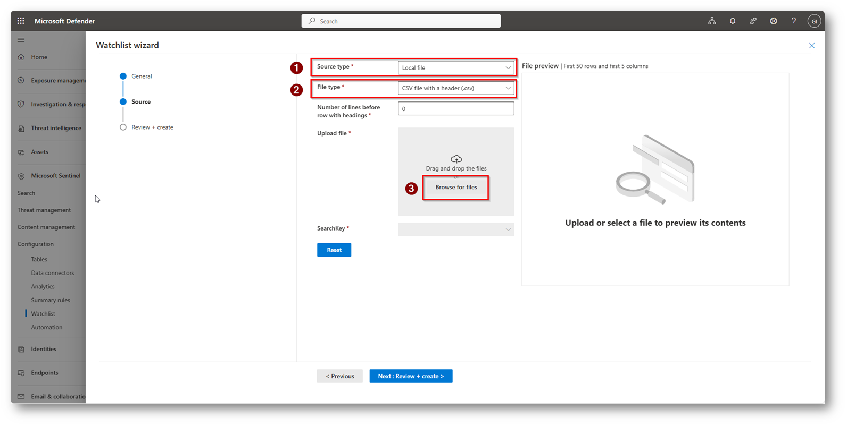Open the Source type dropdown
Viewport: 847px width, 426px height.
tap(456, 67)
